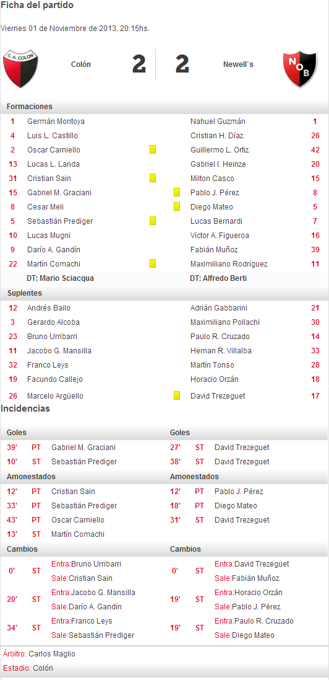
Task: Click the Newell`s team name in scoreboard
Action: tap(238, 64)
